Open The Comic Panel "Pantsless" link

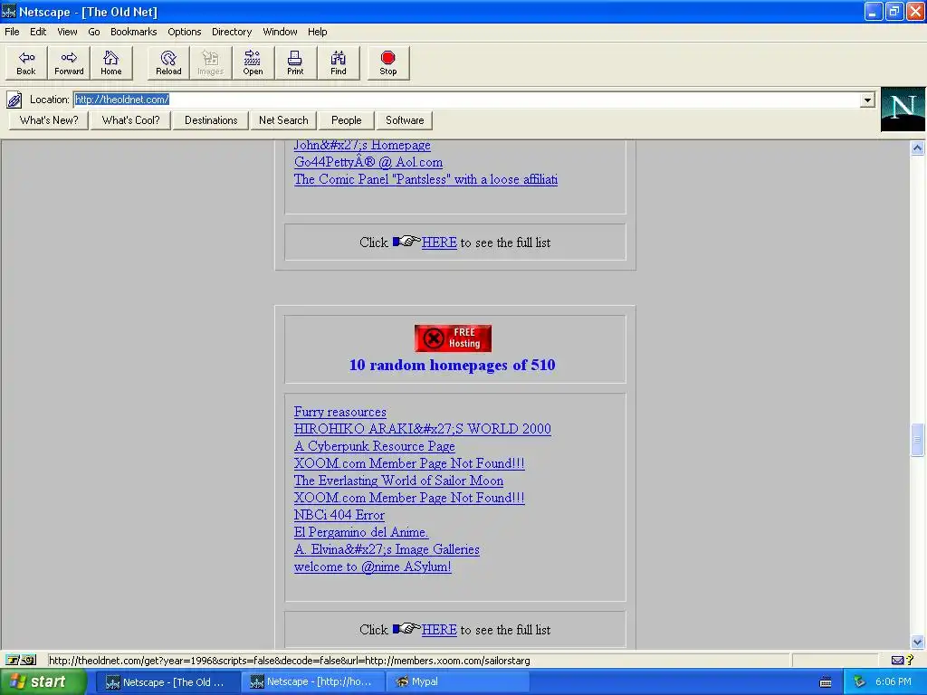[425, 179]
